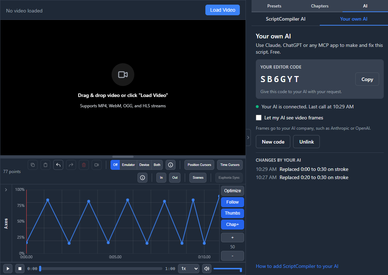Click the Optimize button
Image resolution: width=388 pixels, height=275 pixels.
[232, 190]
